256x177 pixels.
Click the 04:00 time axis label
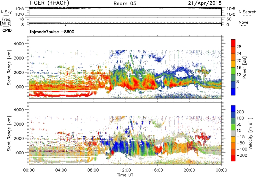[x=61, y=170]
